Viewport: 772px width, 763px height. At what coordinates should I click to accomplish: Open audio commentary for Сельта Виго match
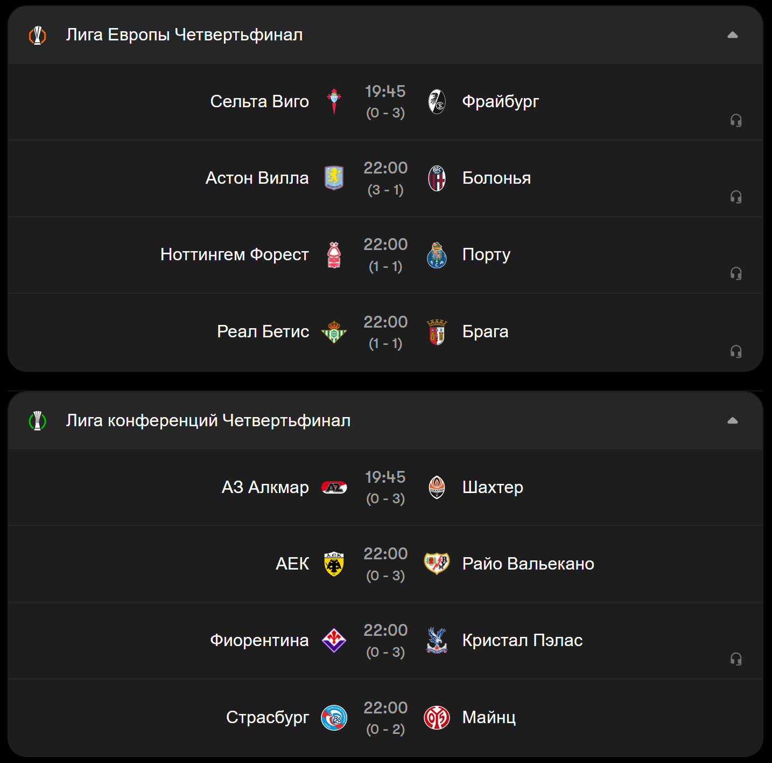(x=735, y=120)
